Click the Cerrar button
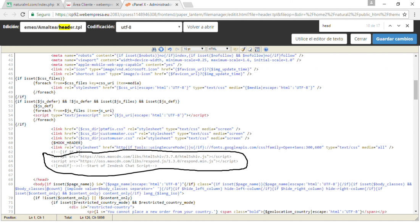Viewport: 420px width, 223px height. click(x=360, y=39)
